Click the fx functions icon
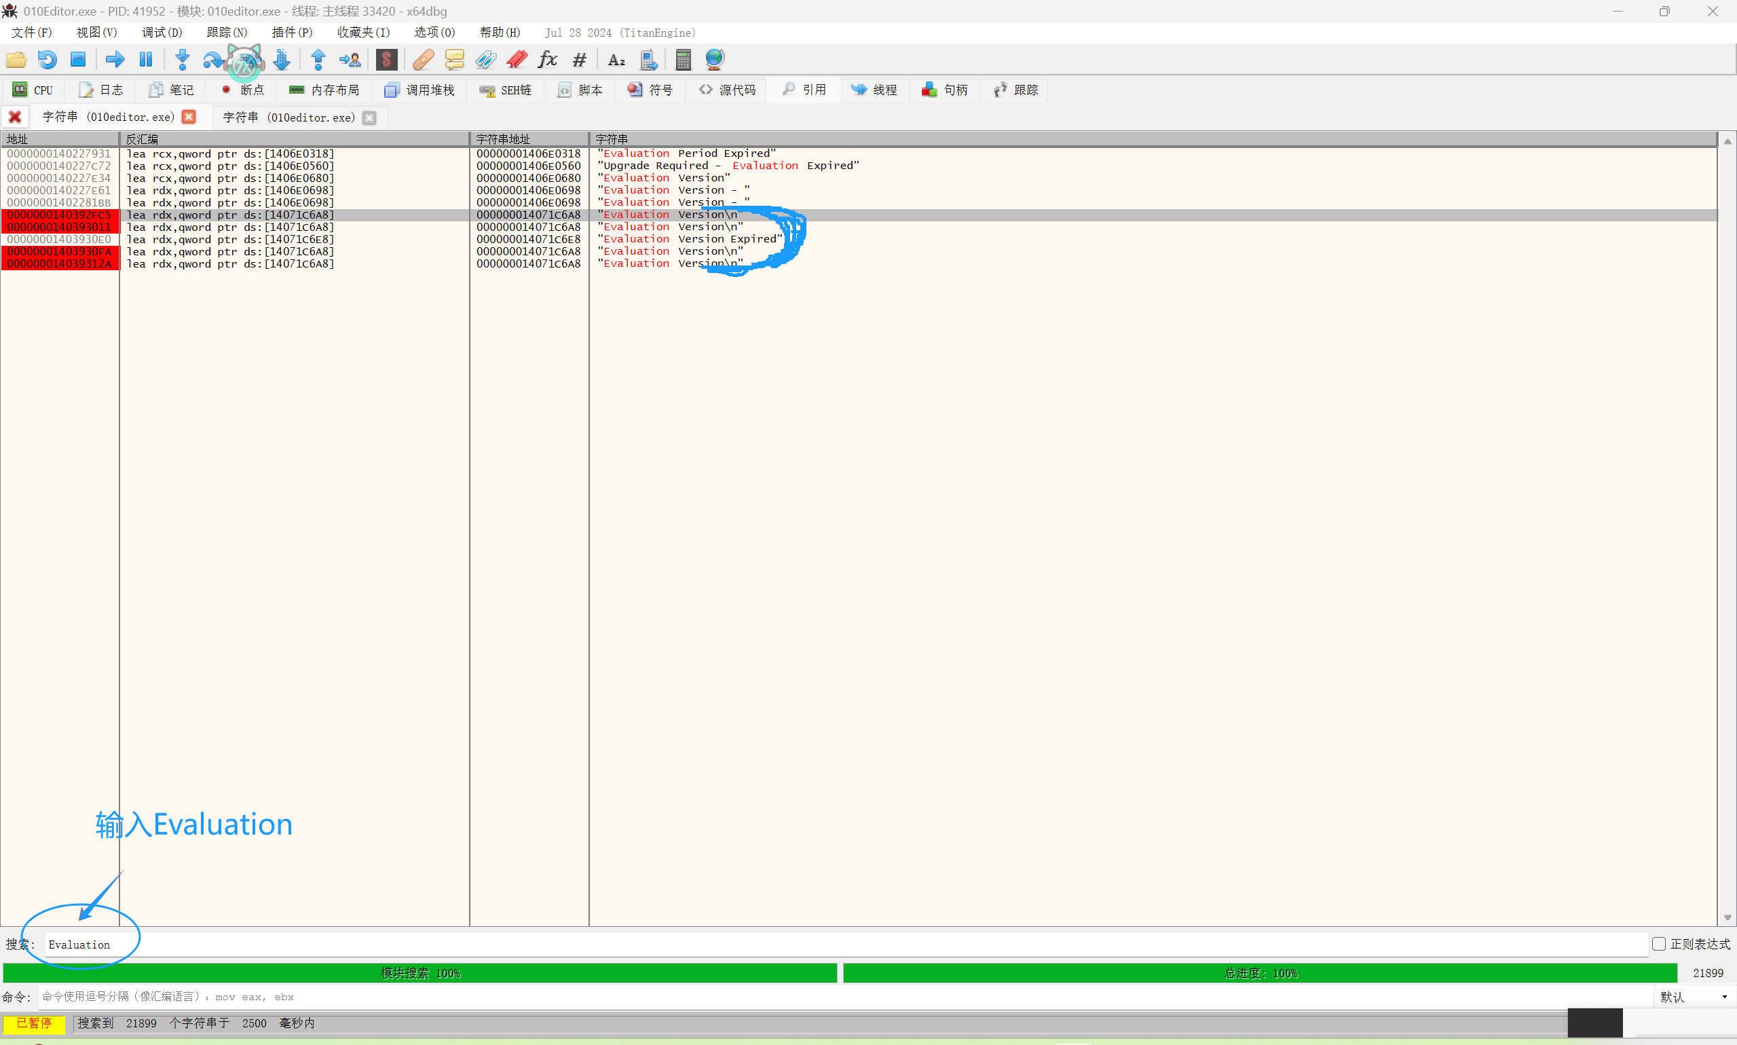This screenshot has height=1045, width=1737. point(548,60)
